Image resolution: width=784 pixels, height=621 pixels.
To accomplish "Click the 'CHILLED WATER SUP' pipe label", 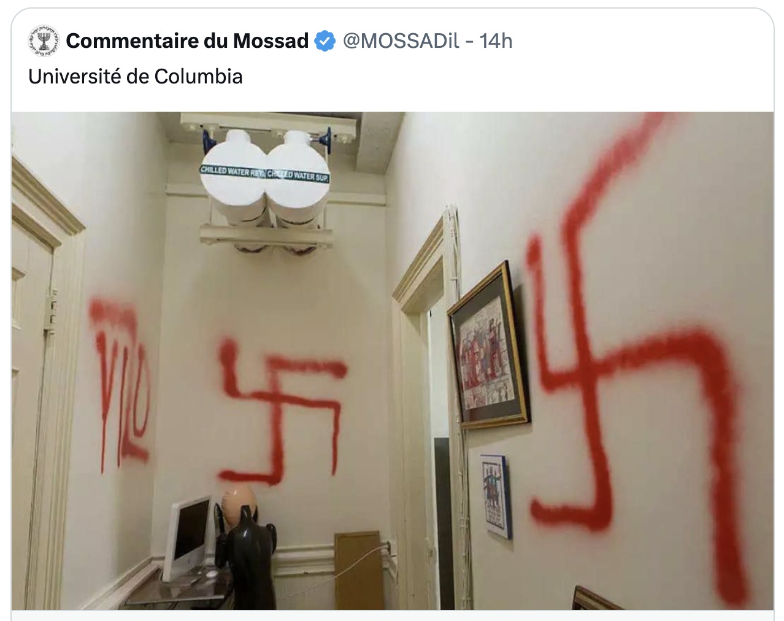I will (x=298, y=175).
